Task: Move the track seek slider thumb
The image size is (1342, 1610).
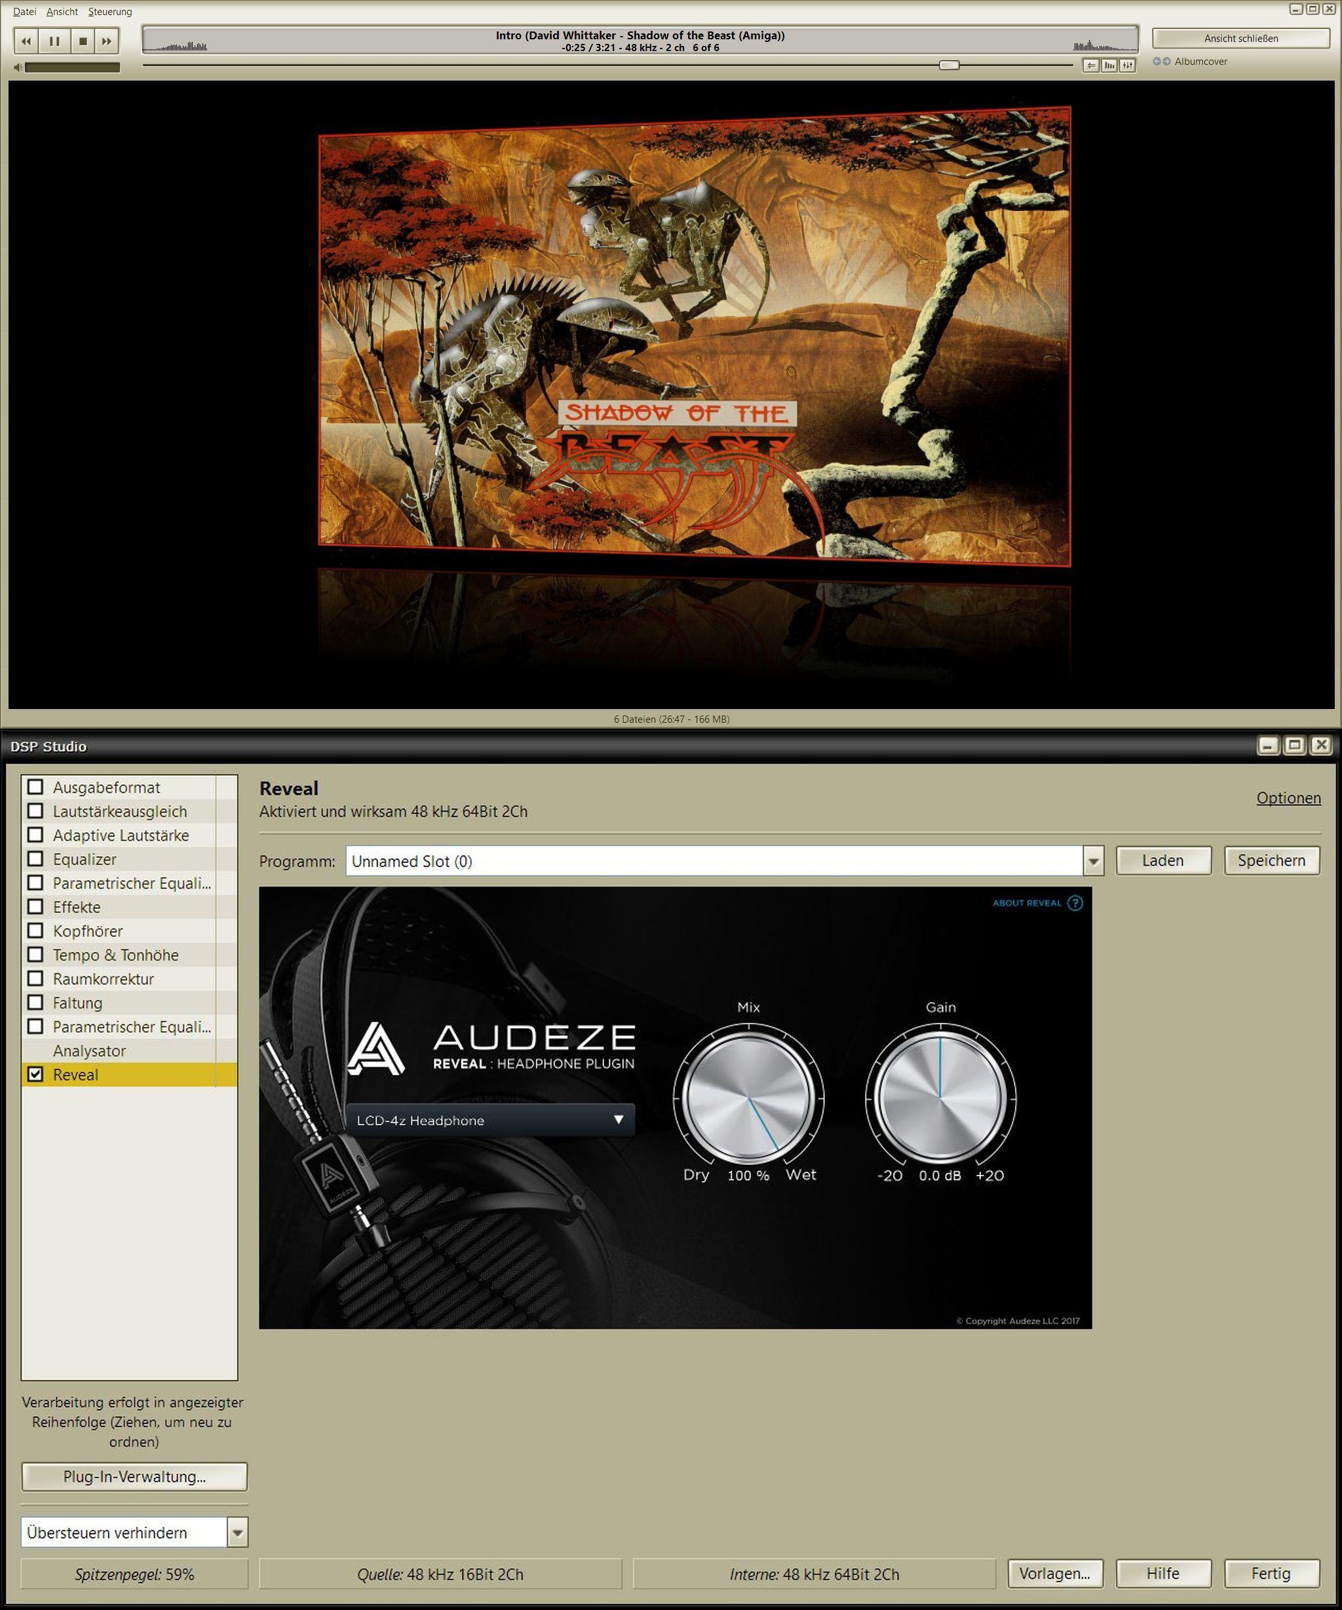Action: (949, 65)
